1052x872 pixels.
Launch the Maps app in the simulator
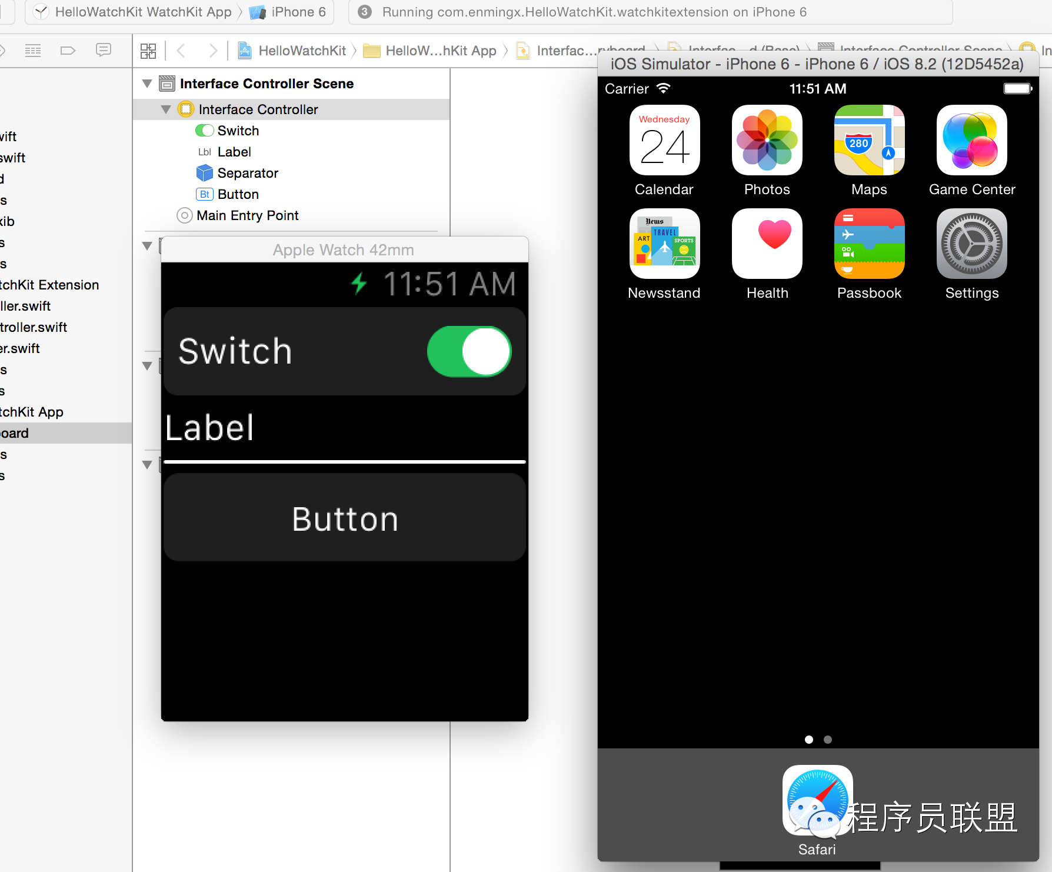pos(869,140)
